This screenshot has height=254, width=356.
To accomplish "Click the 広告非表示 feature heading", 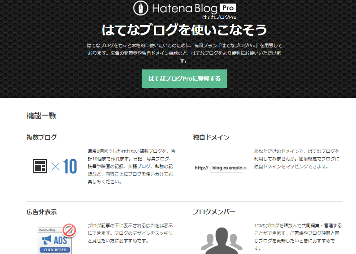I will click(42, 212).
